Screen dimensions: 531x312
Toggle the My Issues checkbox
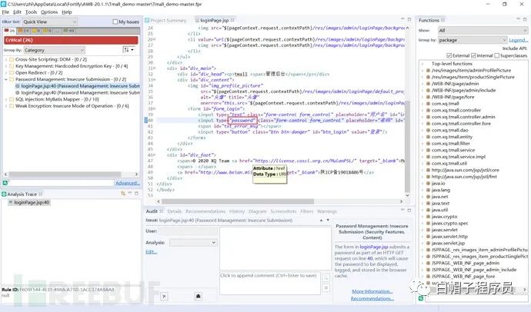pyautogui.click(x=115, y=22)
